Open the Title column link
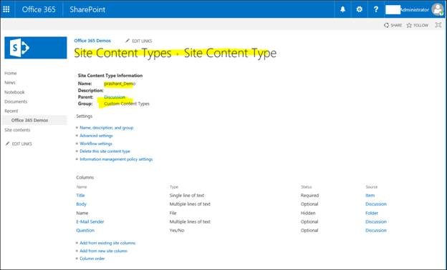Image resolution: width=447 pixels, height=270 pixels. [80, 195]
